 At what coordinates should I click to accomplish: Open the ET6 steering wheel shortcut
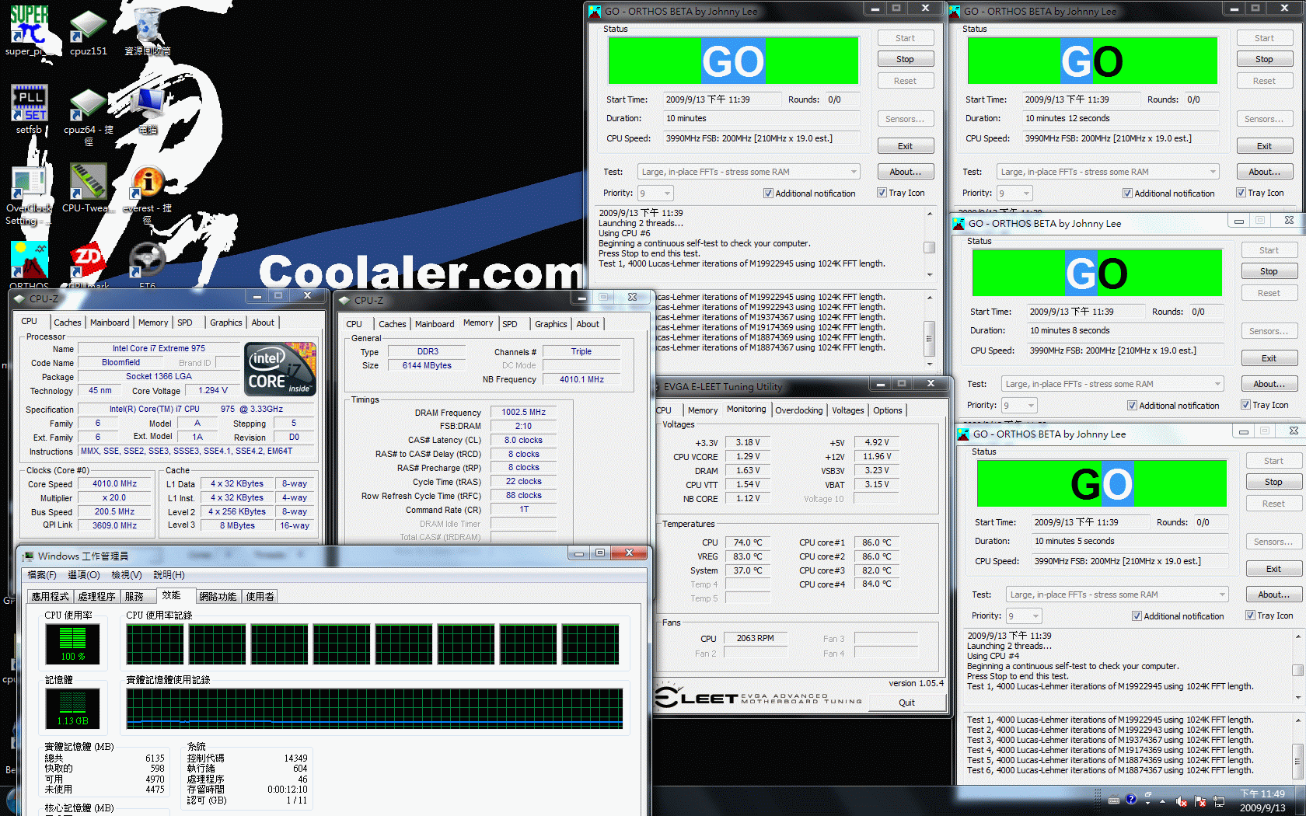tap(148, 264)
